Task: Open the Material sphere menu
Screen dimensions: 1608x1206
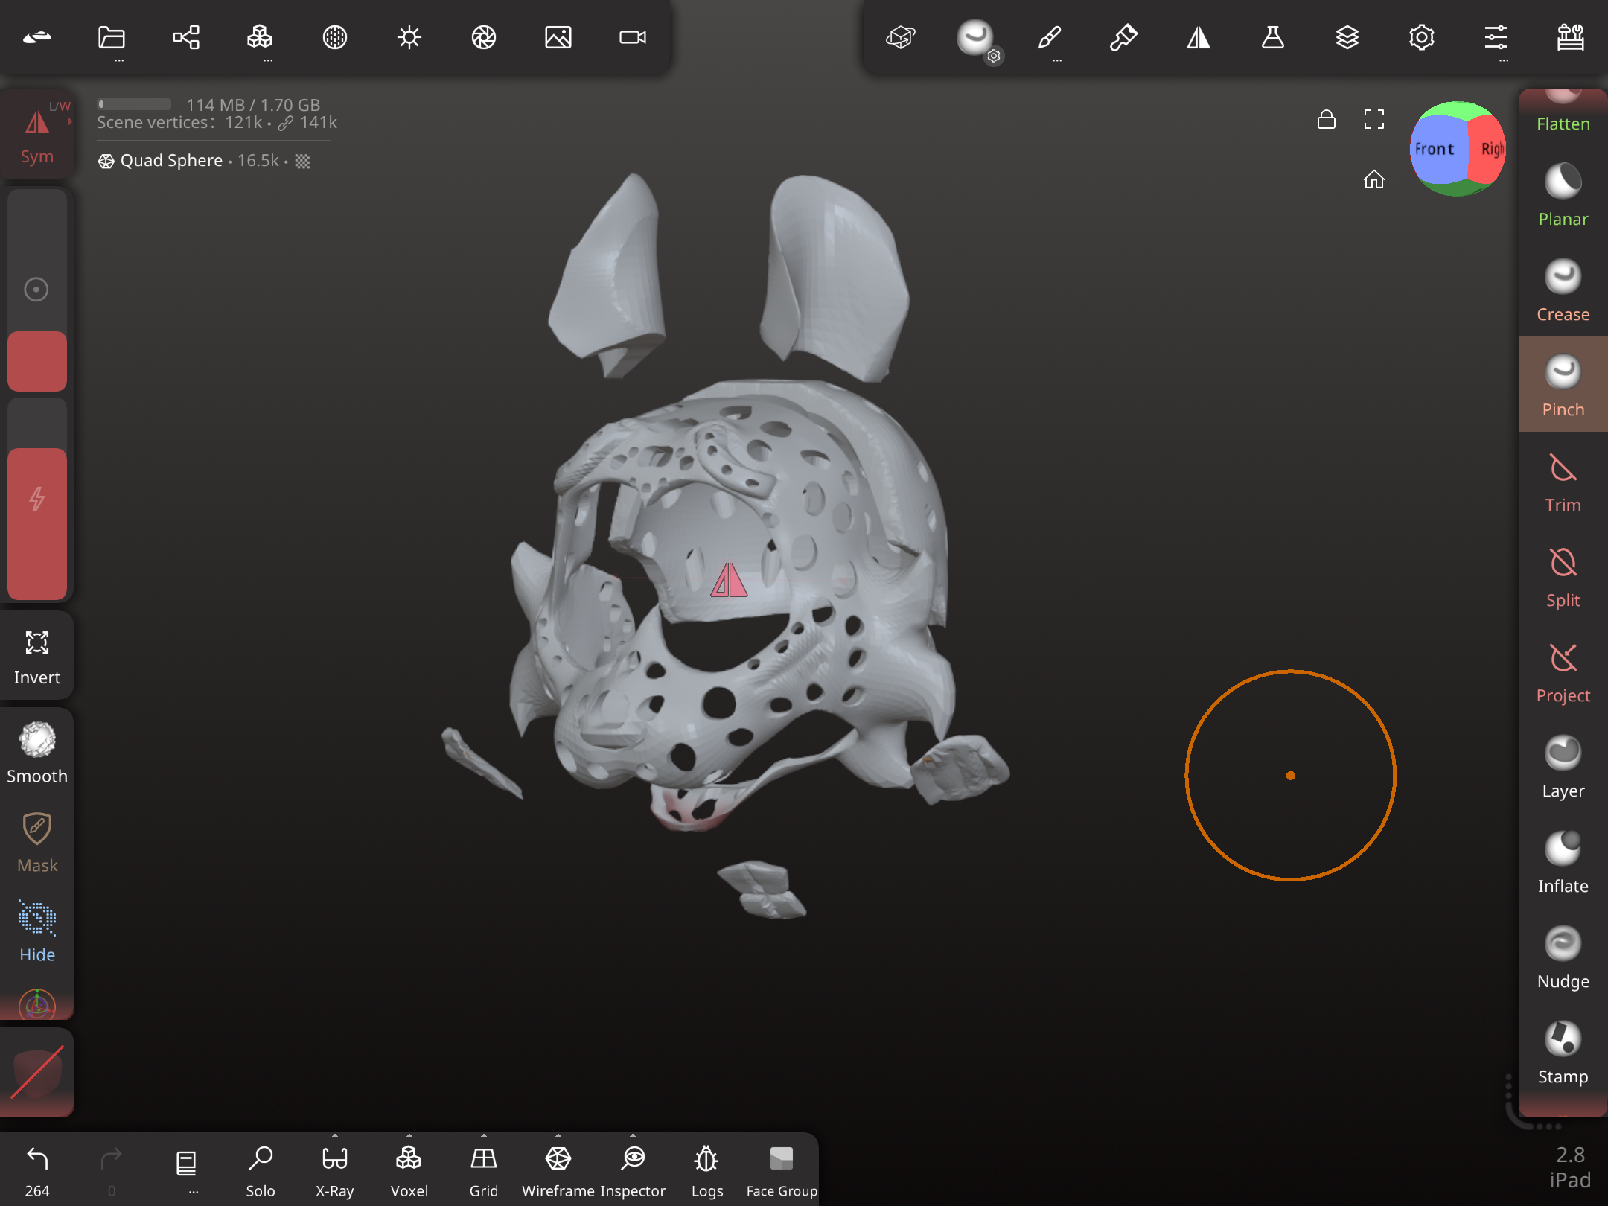Action: pos(335,37)
